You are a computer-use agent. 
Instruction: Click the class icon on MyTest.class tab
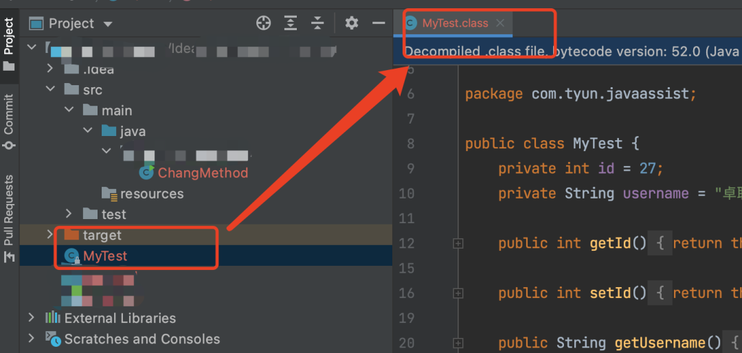click(412, 23)
